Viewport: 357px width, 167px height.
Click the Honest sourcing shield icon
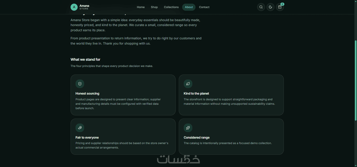pyautogui.click(x=80, y=84)
